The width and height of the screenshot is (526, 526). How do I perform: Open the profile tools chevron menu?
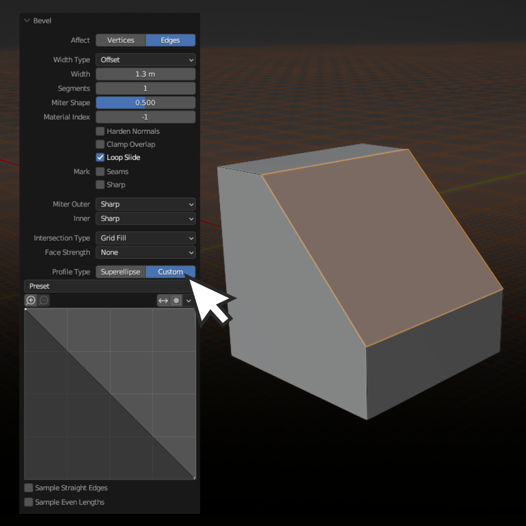189,301
